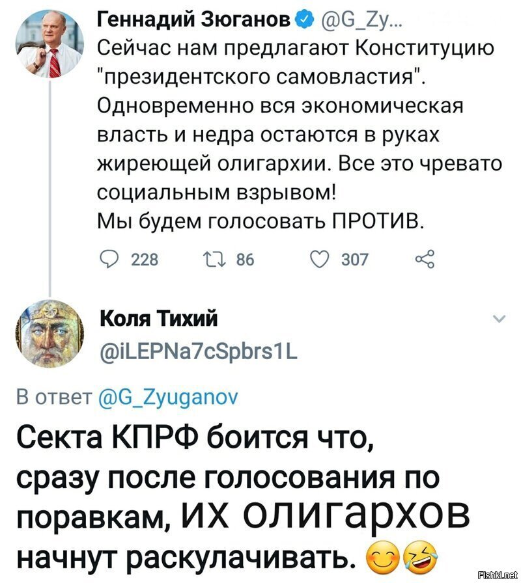Like the tweet with heart icon
The width and height of the screenshot is (521, 583).
click(320, 259)
